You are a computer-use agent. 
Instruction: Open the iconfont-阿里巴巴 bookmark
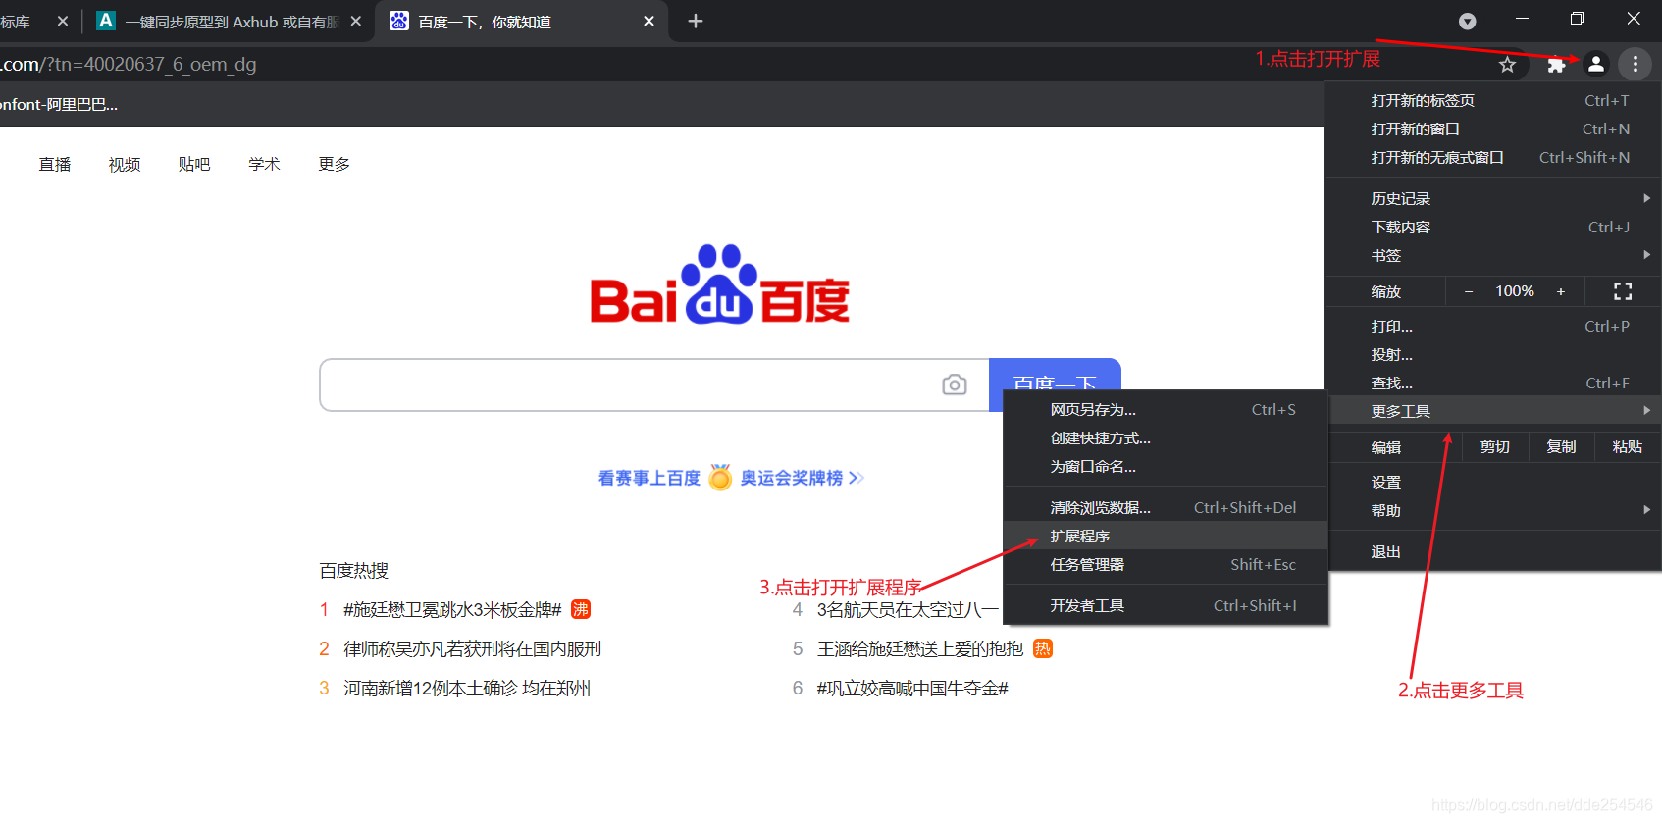(59, 104)
